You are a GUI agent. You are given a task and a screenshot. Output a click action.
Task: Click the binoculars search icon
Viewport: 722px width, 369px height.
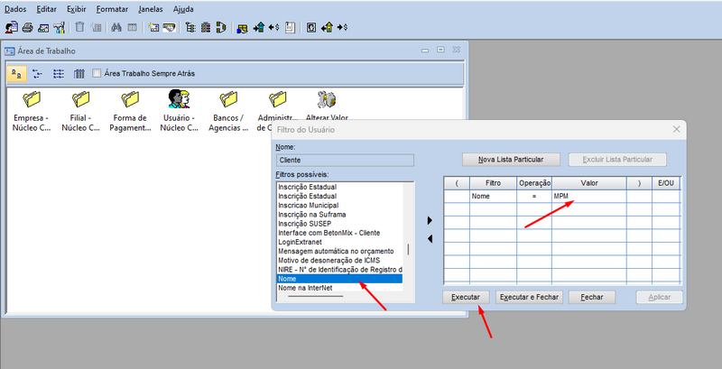coord(116,28)
